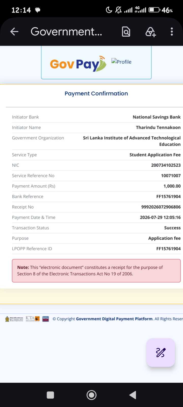Viewport: 183px width, 407px height.
Task: Tap the pink Note box about Electronic Transactions Act
Action: [96, 271]
